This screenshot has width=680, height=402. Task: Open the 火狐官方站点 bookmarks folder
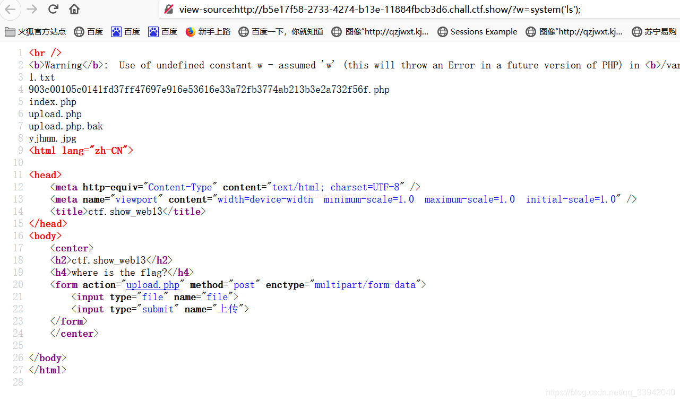[x=36, y=32]
